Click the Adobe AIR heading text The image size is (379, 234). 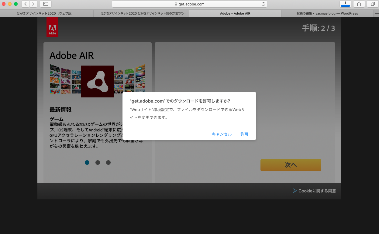[72, 56]
